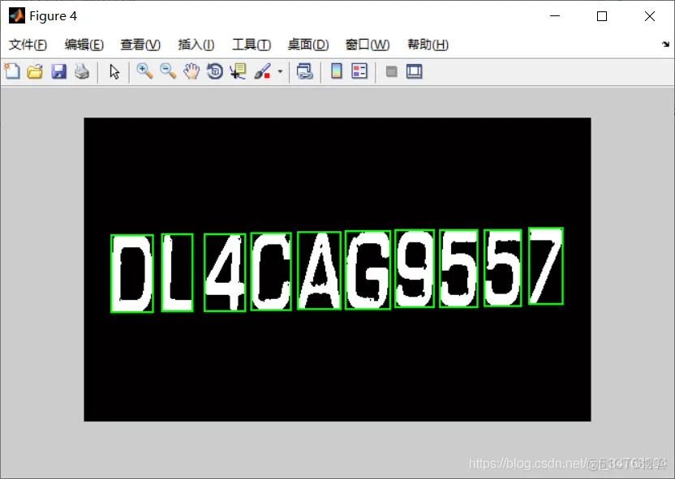This screenshot has height=479, width=675.
Task: Open the 插入(I) menu
Action: 196,45
